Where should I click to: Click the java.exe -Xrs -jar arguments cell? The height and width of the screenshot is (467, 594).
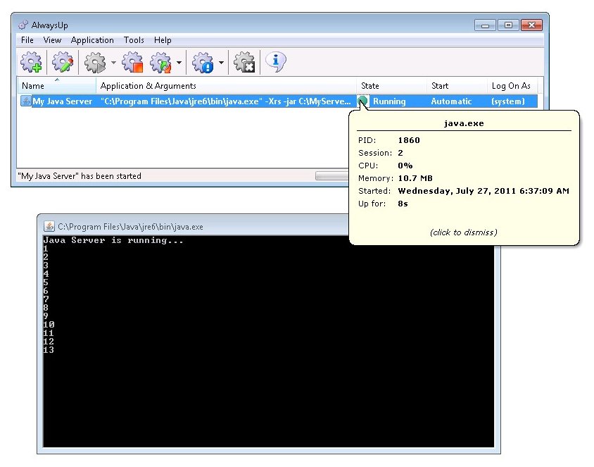[x=226, y=101]
